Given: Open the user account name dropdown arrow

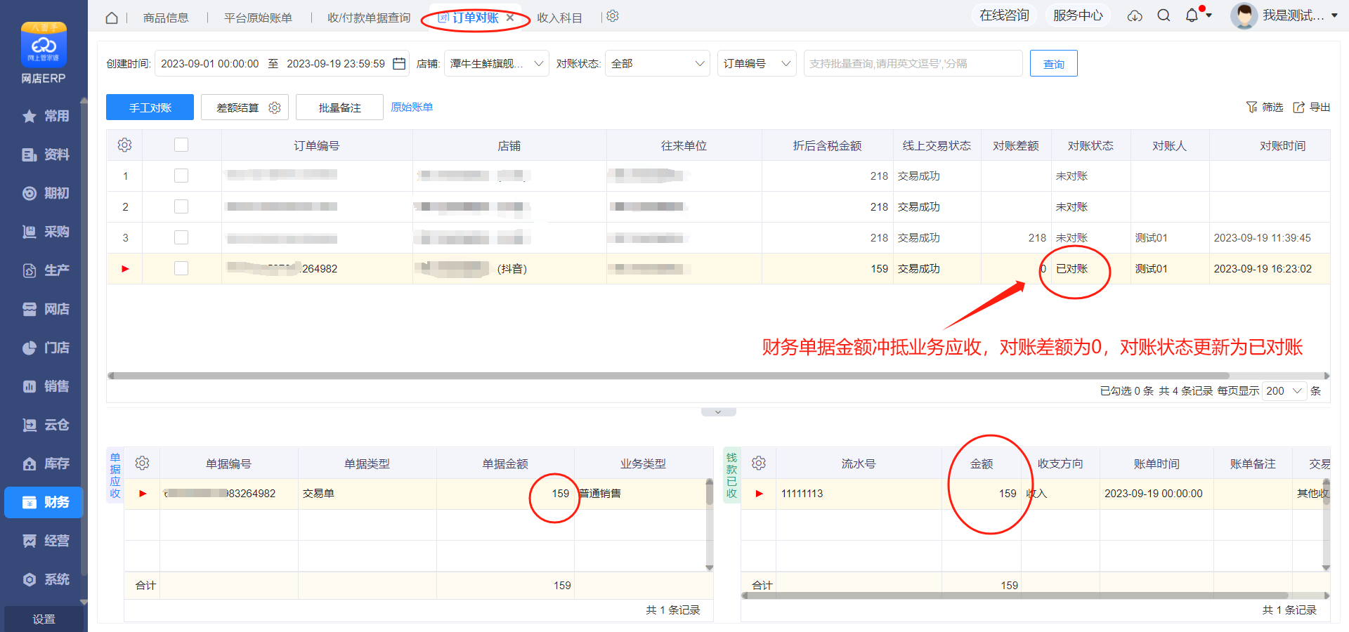Looking at the screenshot, I should 1334,15.
